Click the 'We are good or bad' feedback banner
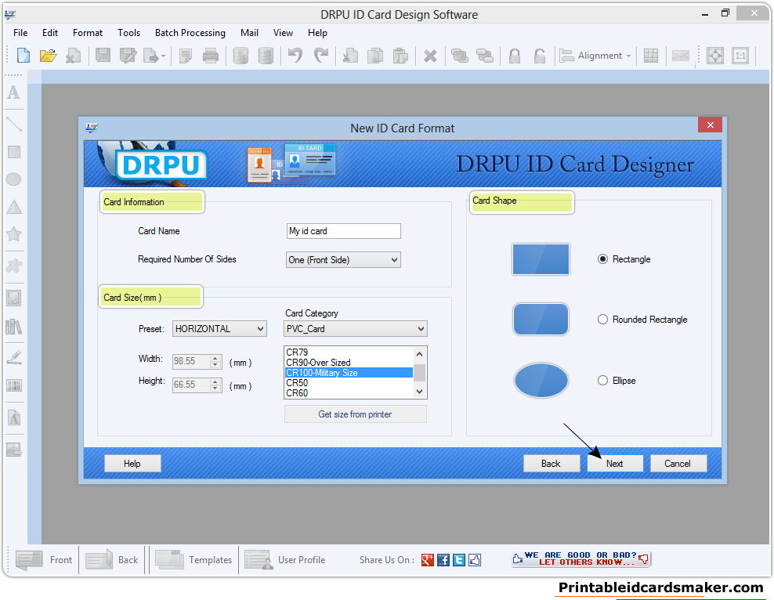 click(581, 559)
